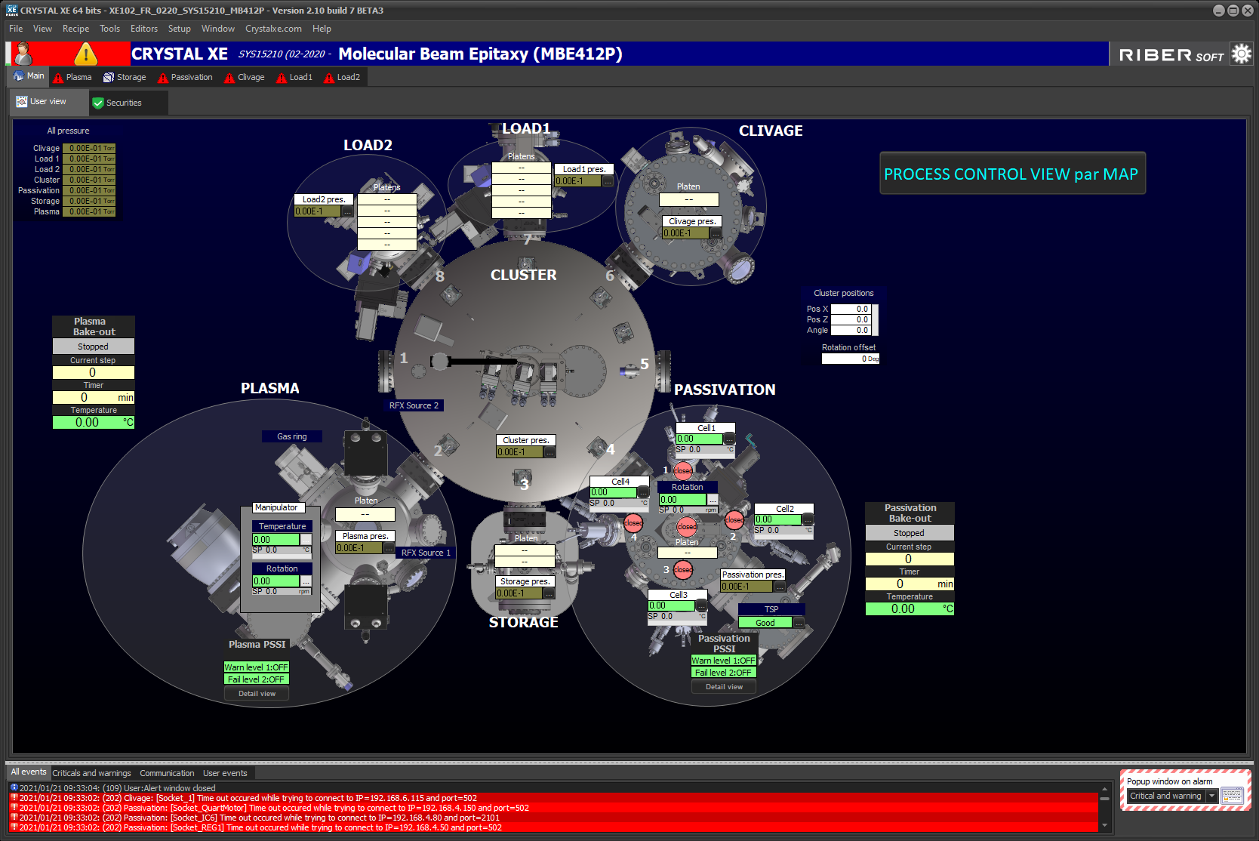Screen dimensions: 1259x841
Task: Open Passivation PSSI Detail view
Action: click(724, 687)
